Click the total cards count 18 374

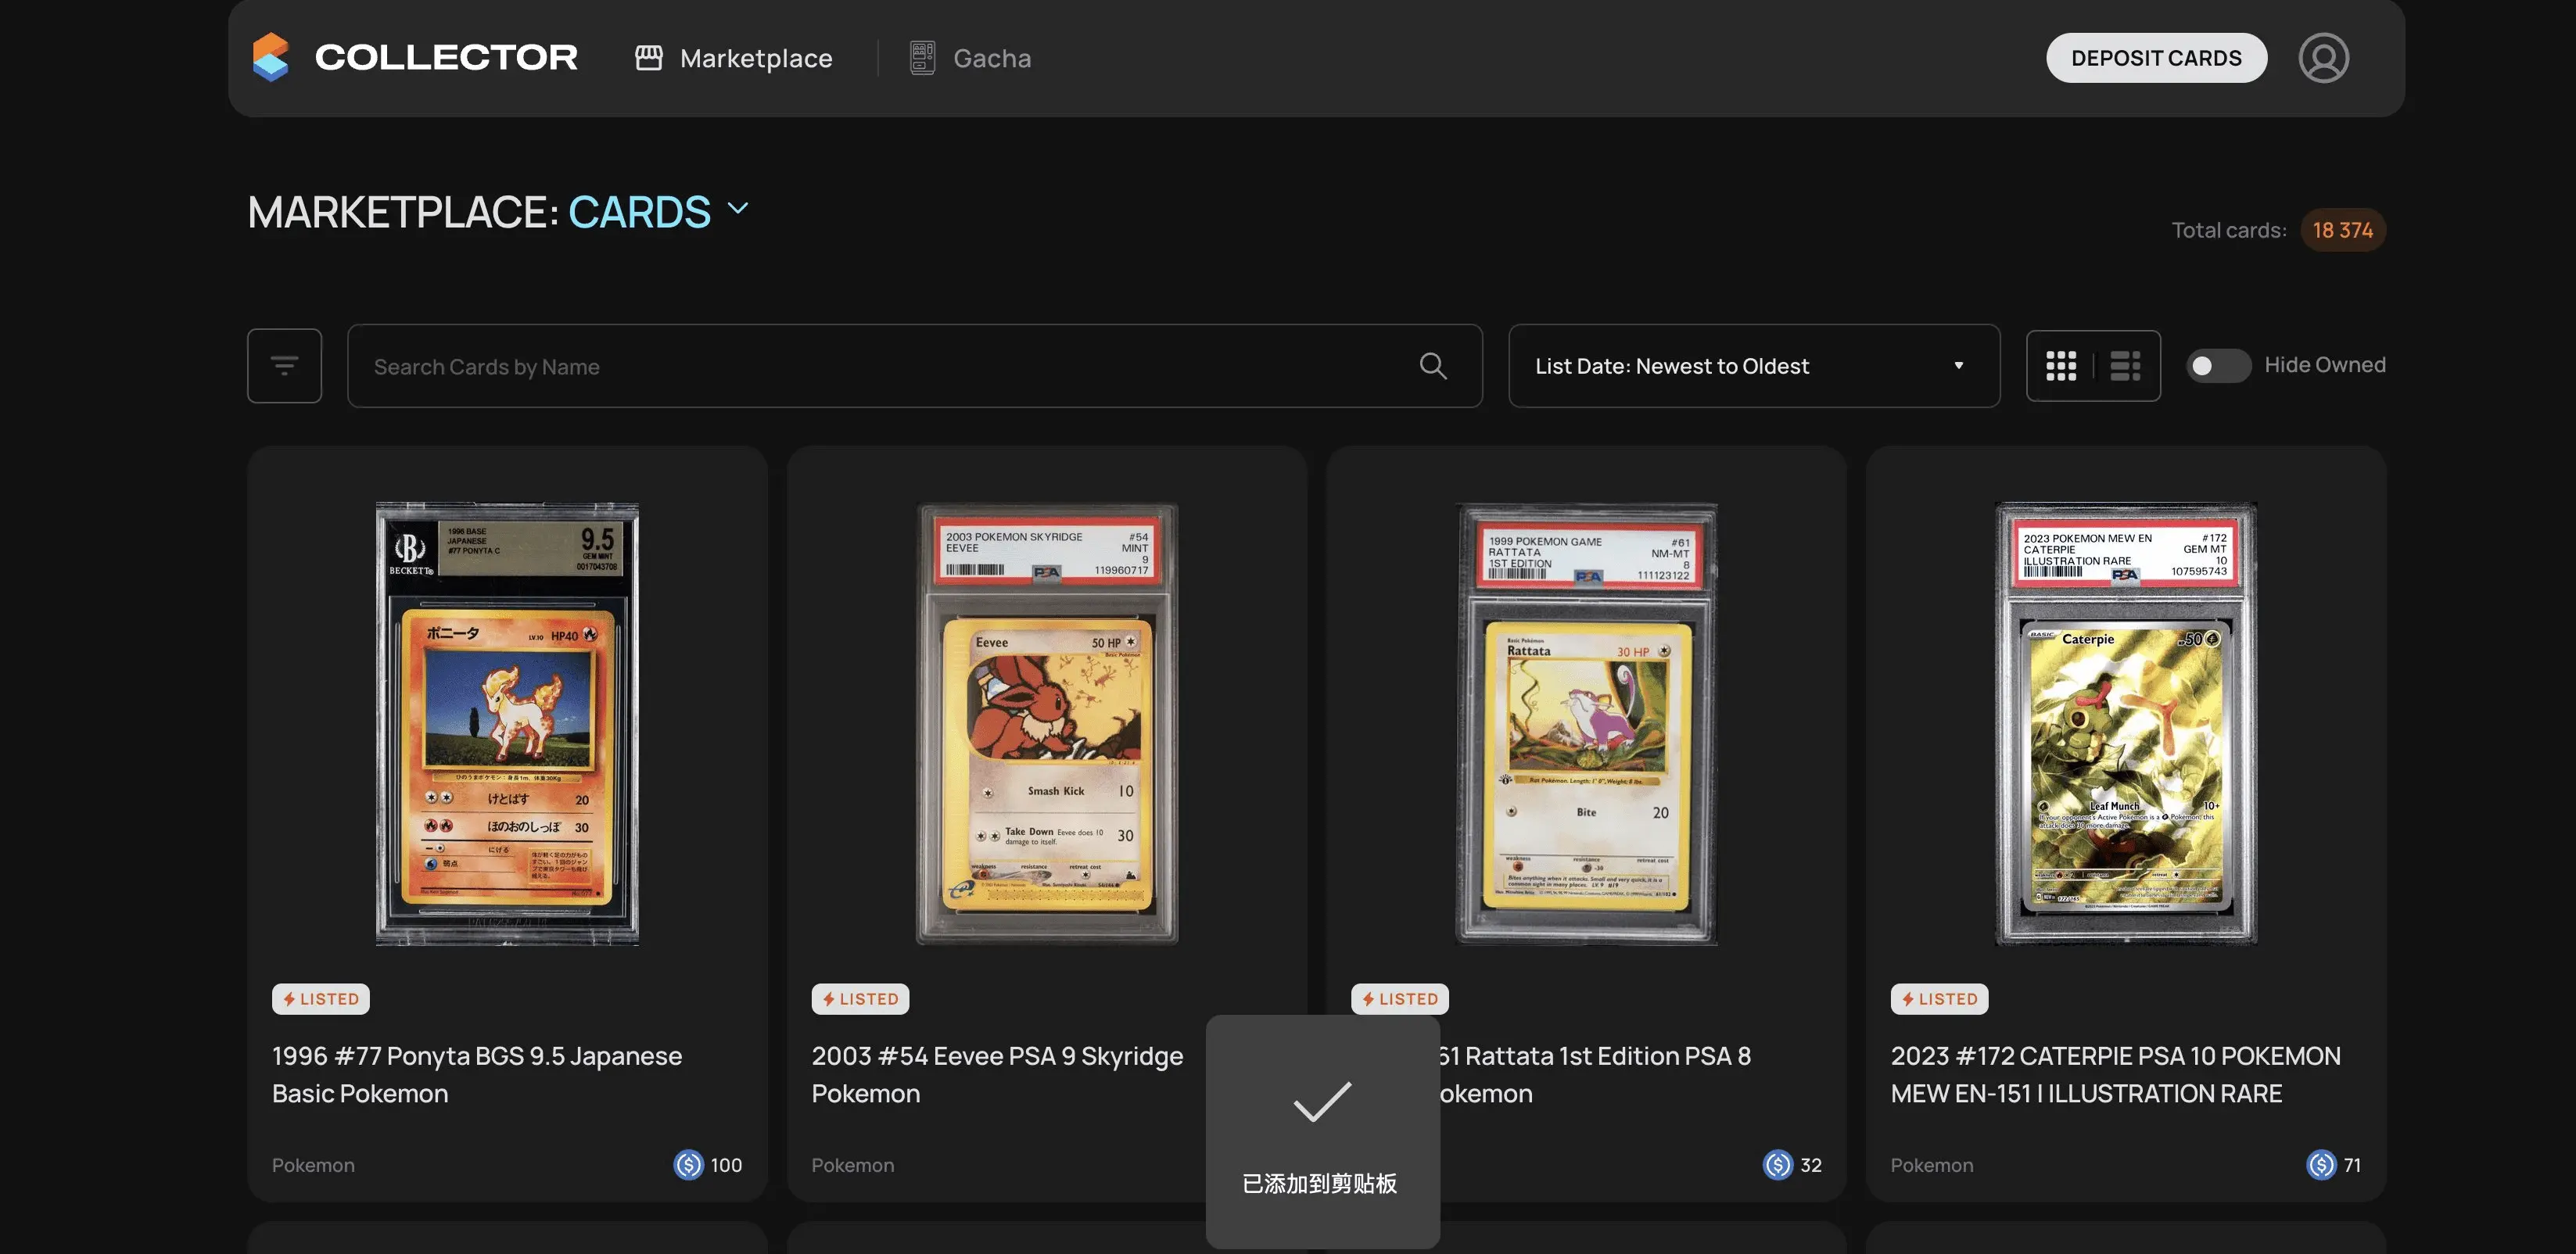point(2343,230)
